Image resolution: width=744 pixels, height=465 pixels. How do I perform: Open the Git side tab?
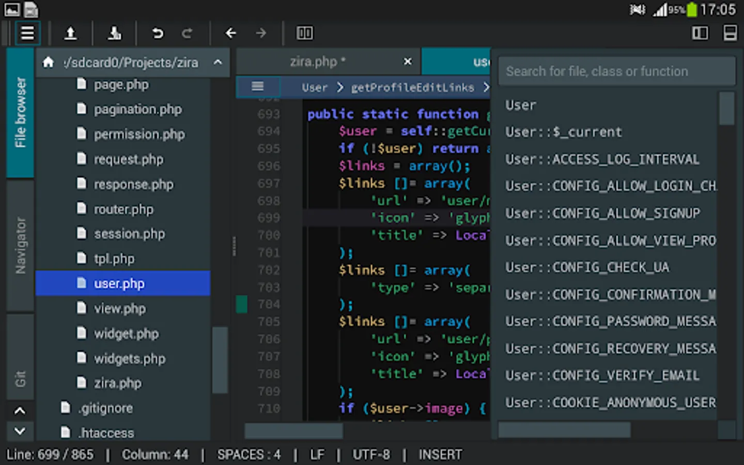[21, 378]
